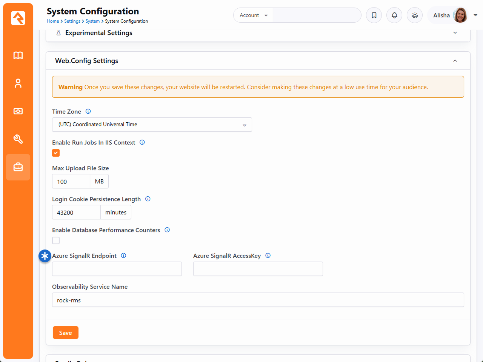The height and width of the screenshot is (362, 483).
Task: Show info tooltip for Time Zone
Action: (x=88, y=111)
